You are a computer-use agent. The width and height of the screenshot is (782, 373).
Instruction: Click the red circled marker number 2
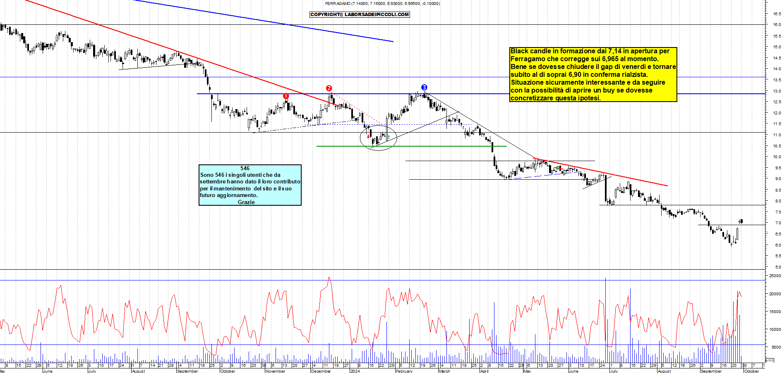click(x=329, y=88)
